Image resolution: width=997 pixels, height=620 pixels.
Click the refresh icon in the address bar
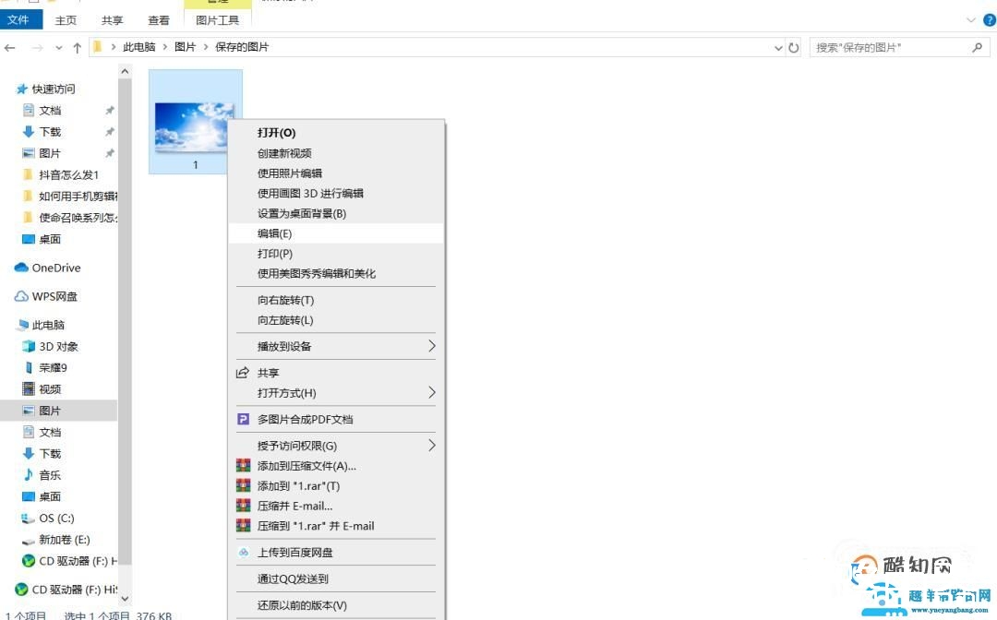(x=794, y=47)
